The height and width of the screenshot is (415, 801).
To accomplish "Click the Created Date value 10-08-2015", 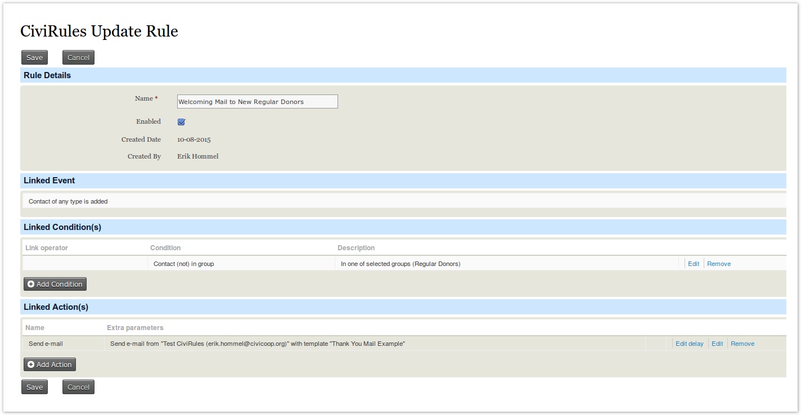I will click(194, 139).
